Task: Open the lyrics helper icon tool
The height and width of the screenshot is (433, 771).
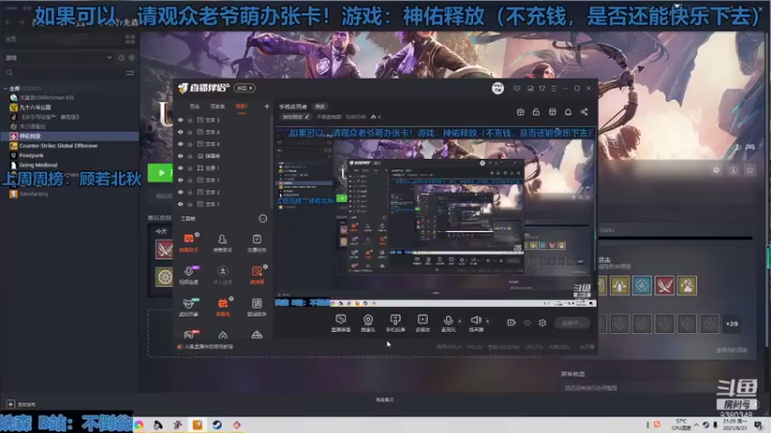Action: point(256,307)
